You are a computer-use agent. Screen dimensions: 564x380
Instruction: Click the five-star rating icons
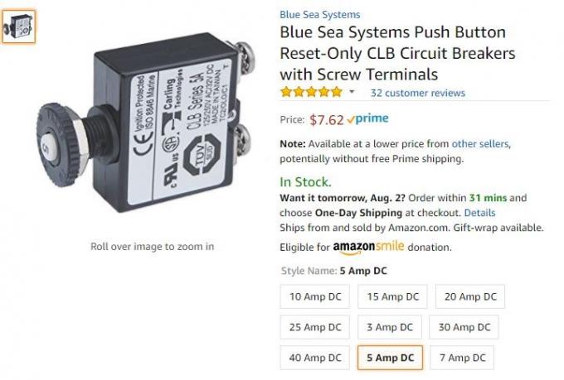pyautogui.click(x=311, y=93)
